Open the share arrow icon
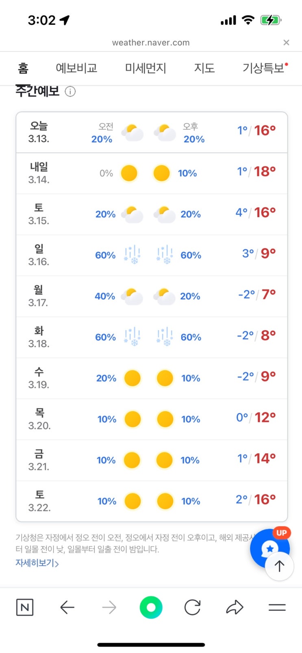The image size is (302, 653). [235, 608]
